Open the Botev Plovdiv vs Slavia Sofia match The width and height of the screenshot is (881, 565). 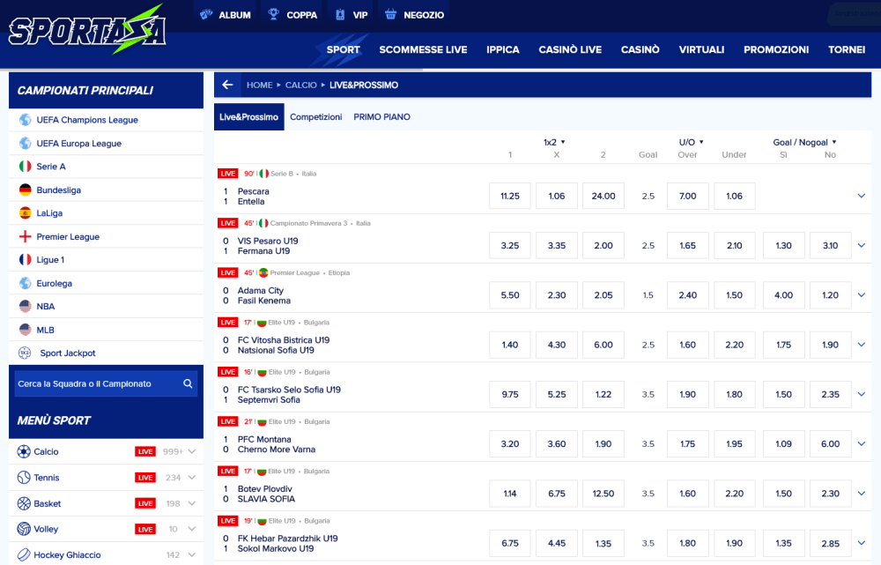click(266, 494)
